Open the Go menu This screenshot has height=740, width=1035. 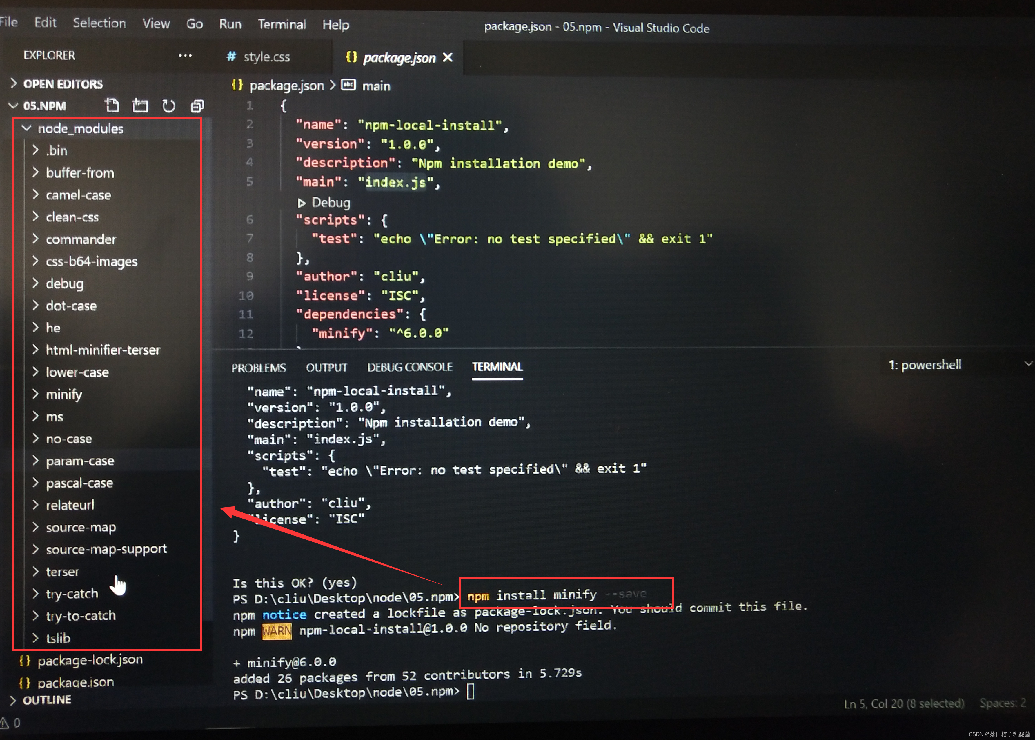tap(194, 24)
